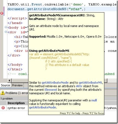Click the 'Supported:' browser list line
Image resolution: width=118 pixels, height=124 pixels.
(x=65, y=37)
